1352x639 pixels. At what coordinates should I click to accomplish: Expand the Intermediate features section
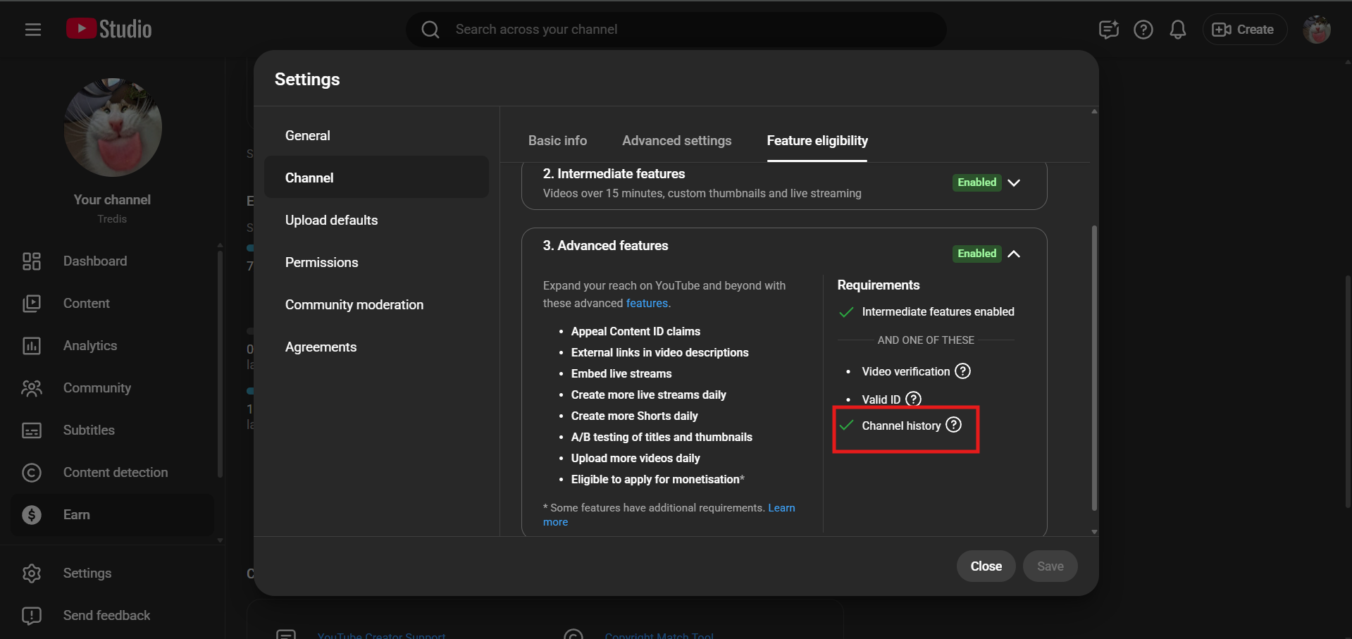[x=1014, y=182]
